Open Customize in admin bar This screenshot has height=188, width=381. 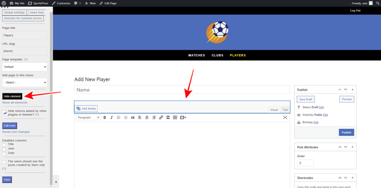pos(61,3)
